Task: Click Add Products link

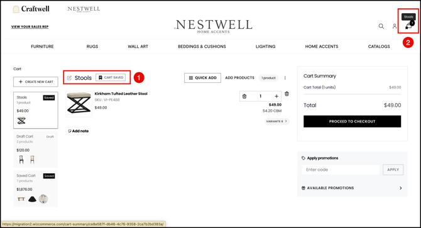Action: [x=240, y=78]
